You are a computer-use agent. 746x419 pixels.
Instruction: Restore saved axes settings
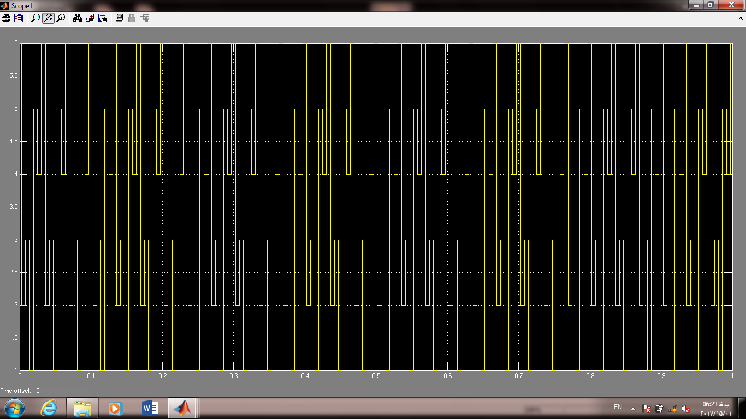103,18
